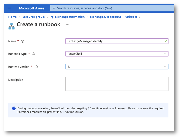This screenshot has width=180, height=138.
Task: Click the Name field info icon
Action: [23, 41]
